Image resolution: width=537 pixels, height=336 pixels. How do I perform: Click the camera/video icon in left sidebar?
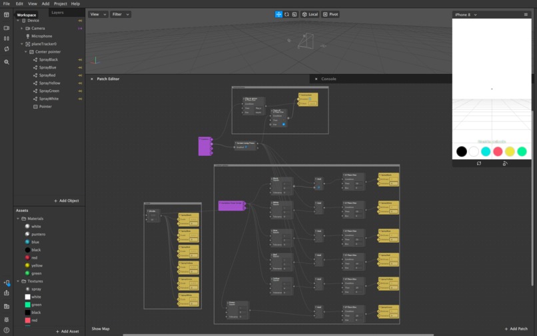click(7, 28)
